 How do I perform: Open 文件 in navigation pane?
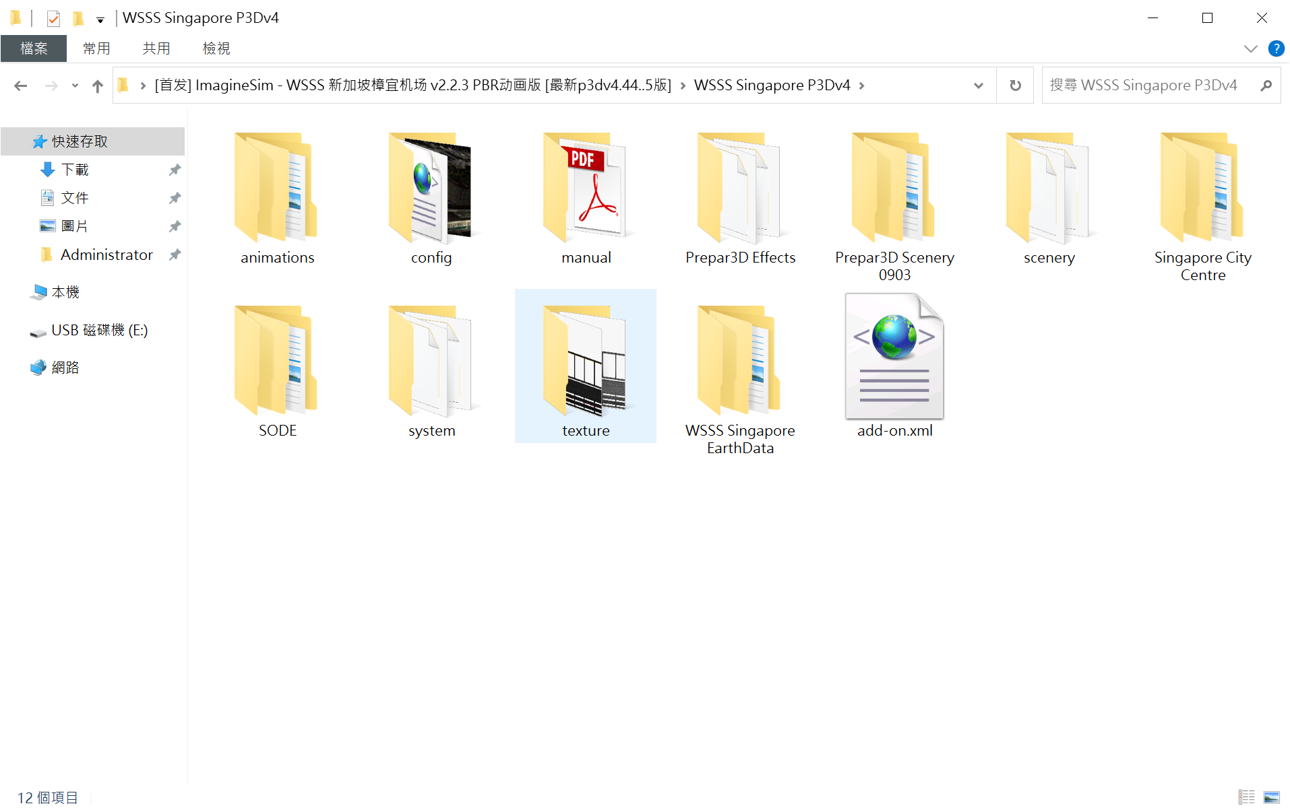click(x=75, y=198)
